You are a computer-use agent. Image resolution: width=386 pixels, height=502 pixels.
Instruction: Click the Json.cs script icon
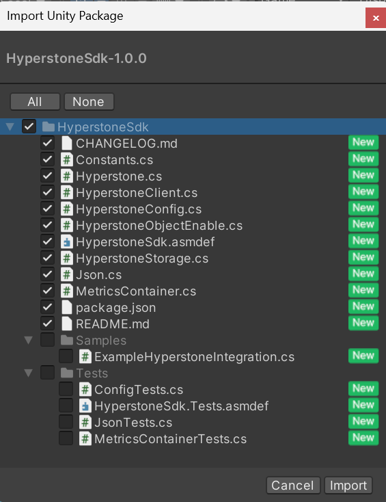[x=66, y=275]
